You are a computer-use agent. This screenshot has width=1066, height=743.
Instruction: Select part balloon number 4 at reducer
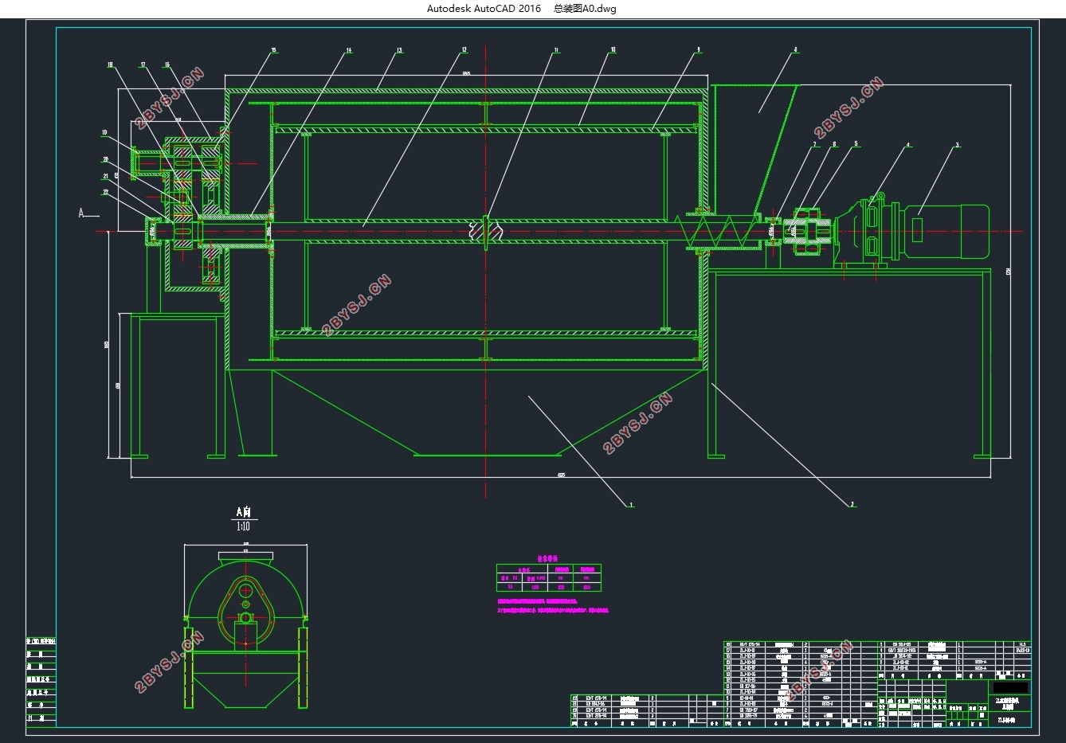coord(908,146)
